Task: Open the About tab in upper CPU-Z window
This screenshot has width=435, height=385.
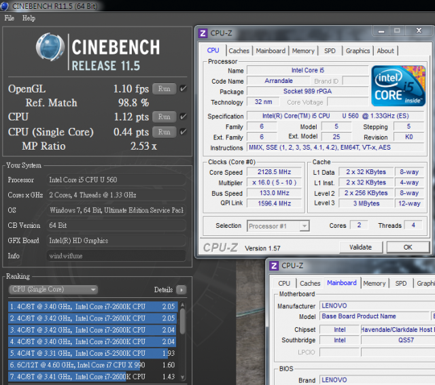Action: tap(385, 51)
